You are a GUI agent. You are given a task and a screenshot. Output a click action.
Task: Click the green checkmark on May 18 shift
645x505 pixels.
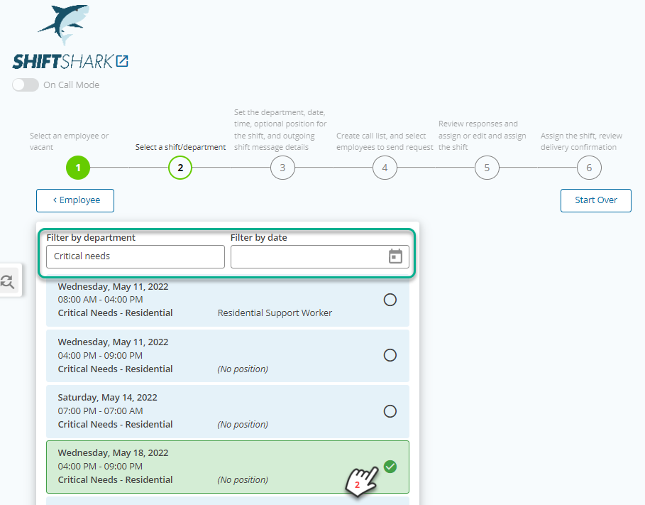(x=390, y=467)
